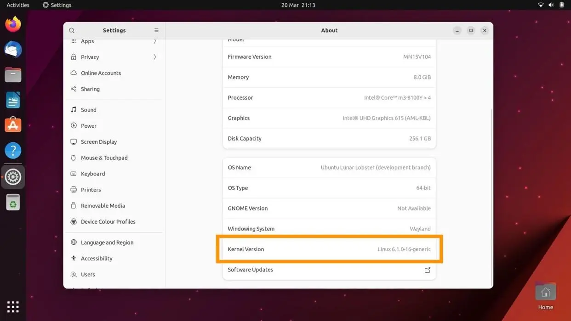571x321 pixels.
Task: Click the Privacy lock icon
Action: click(74, 57)
